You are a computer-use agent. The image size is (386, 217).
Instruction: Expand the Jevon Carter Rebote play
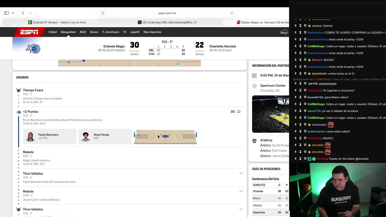coord(241,191)
